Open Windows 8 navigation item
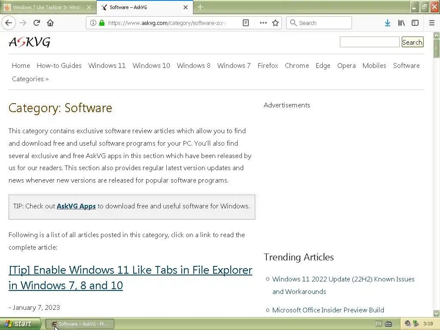 (194, 65)
